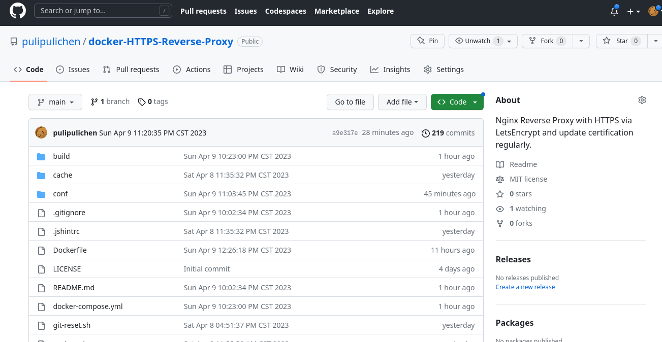View 0 forks link
Viewport: 662px width, 342px height.
coord(514,223)
